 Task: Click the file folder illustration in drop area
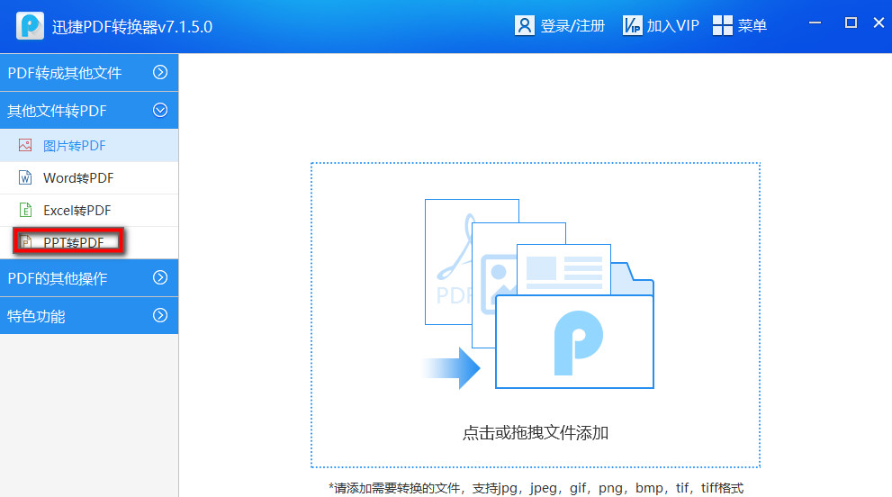(538, 294)
